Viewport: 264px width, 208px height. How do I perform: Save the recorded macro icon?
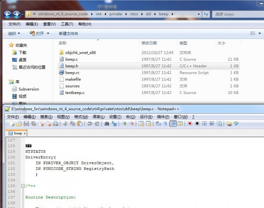(x=219, y=124)
